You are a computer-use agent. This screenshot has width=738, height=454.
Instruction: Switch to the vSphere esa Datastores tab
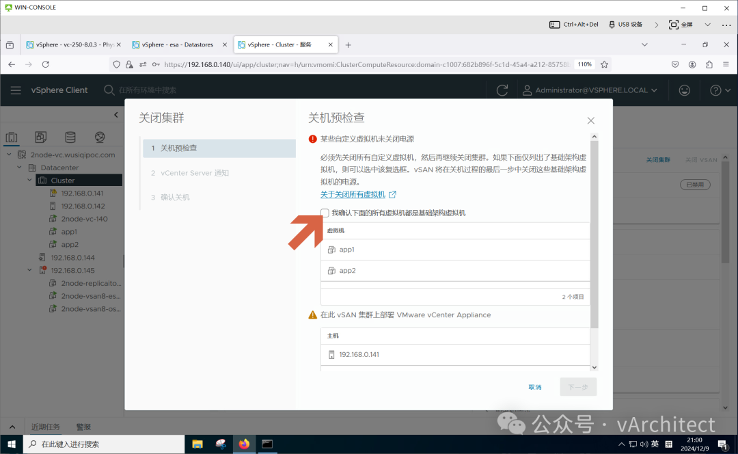pyautogui.click(x=179, y=44)
